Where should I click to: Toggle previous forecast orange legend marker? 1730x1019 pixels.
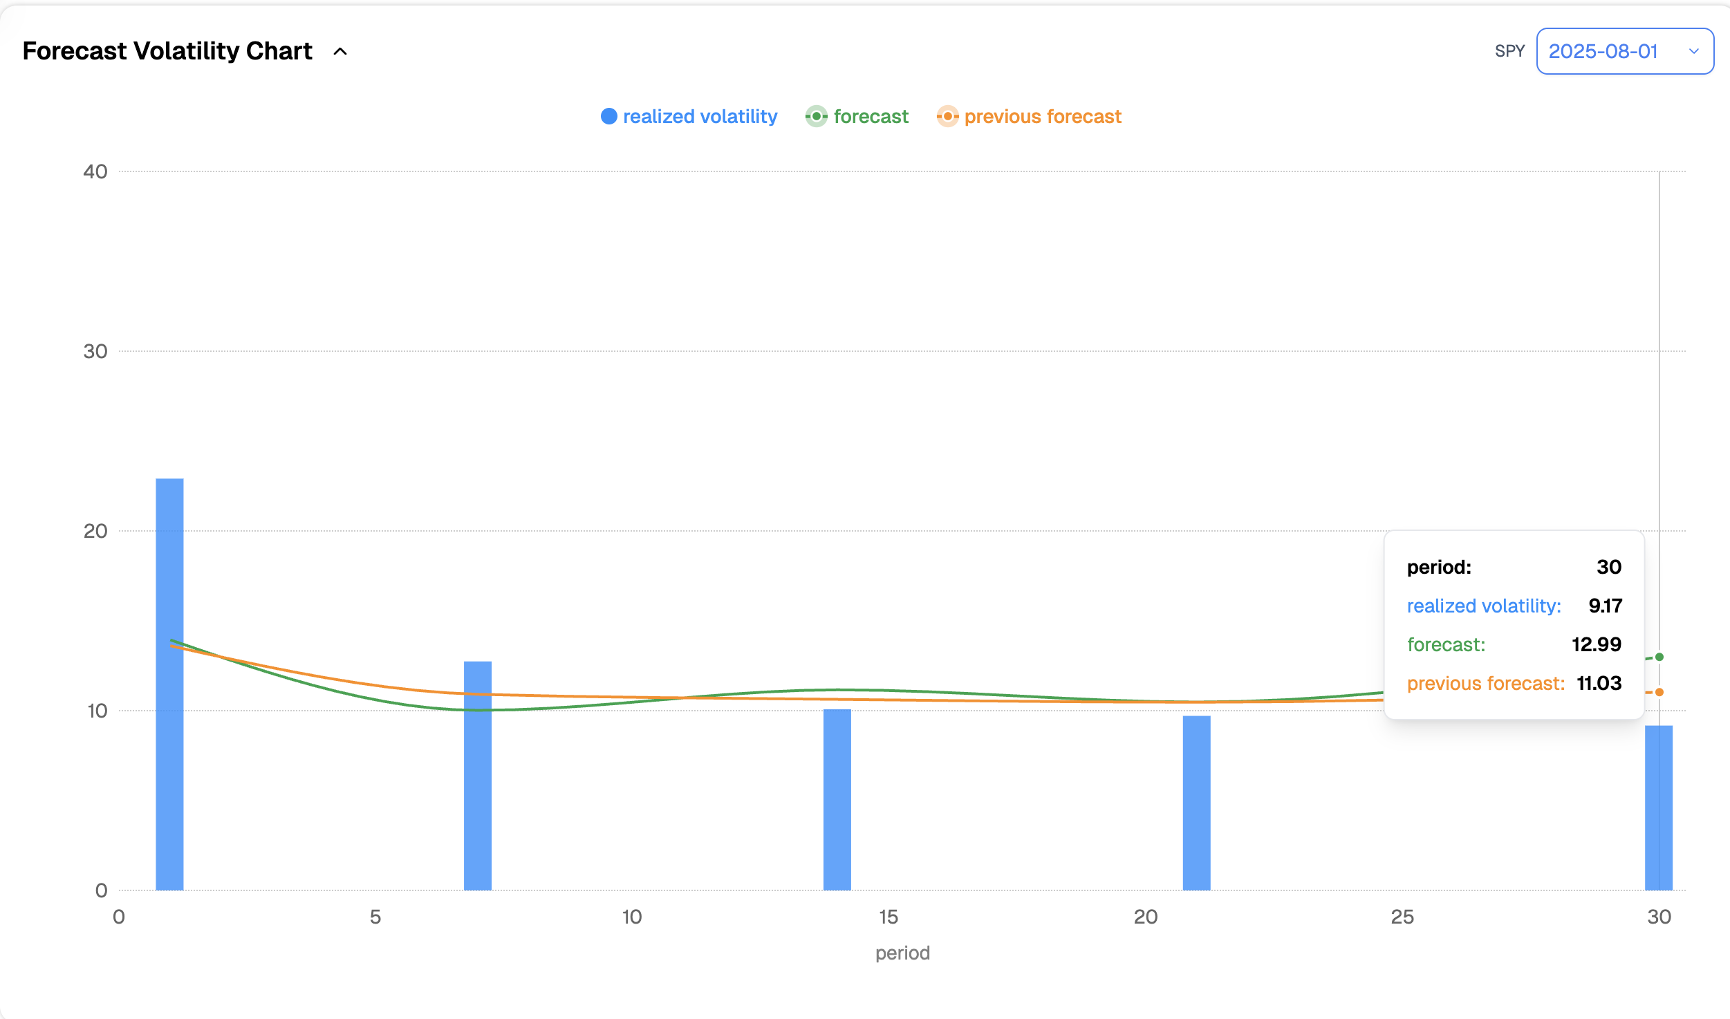coord(947,116)
